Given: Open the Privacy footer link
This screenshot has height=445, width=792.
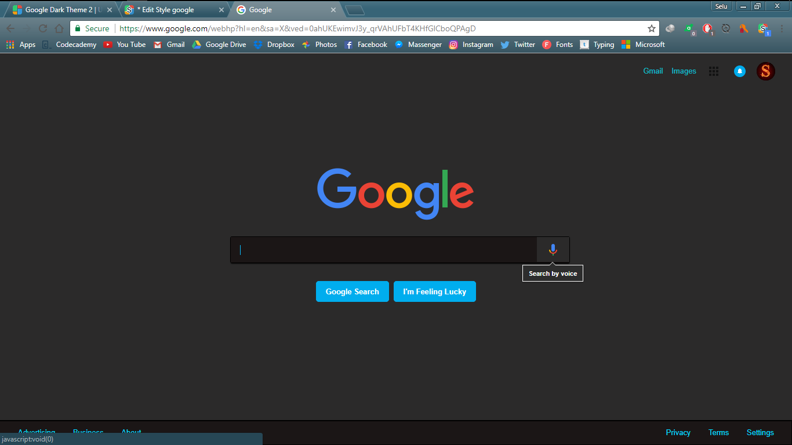Looking at the screenshot, I should point(678,432).
